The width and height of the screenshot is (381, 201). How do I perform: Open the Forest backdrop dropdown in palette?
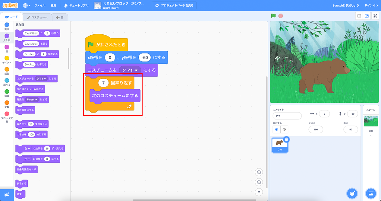coord(36,99)
